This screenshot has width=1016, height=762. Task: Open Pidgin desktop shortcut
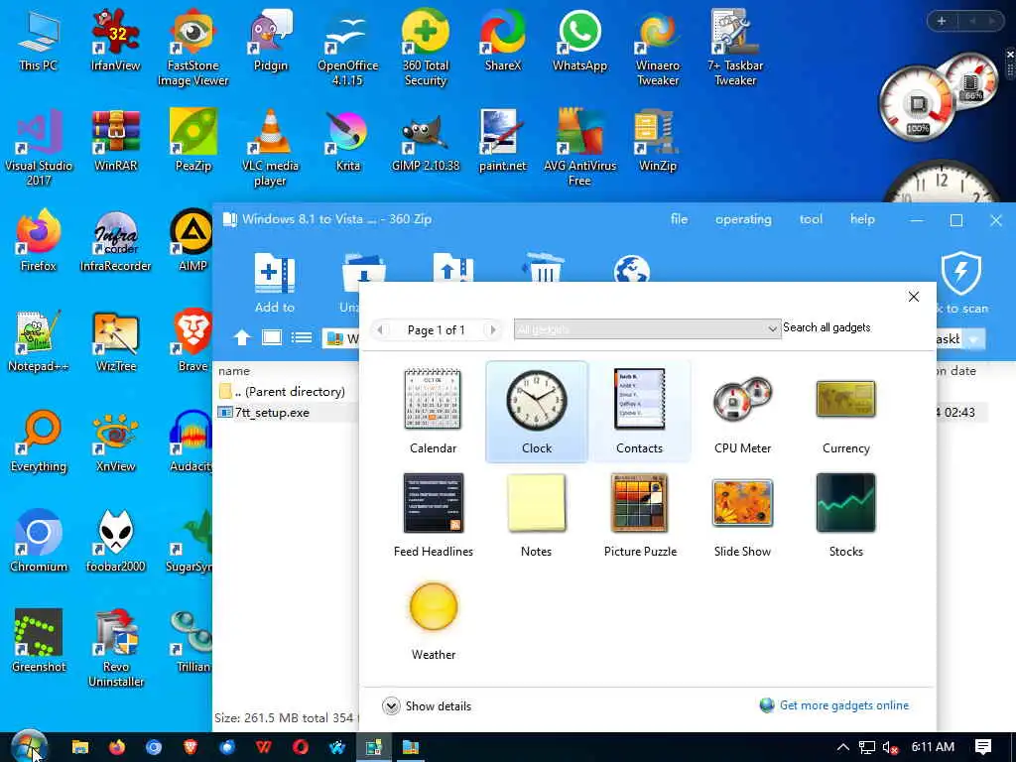tap(270, 40)
